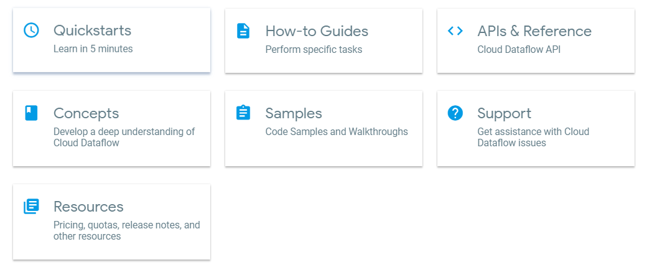
Task: Click the Quickstarts clock icon
Action: pyautogui.click(x=31, y=30)
